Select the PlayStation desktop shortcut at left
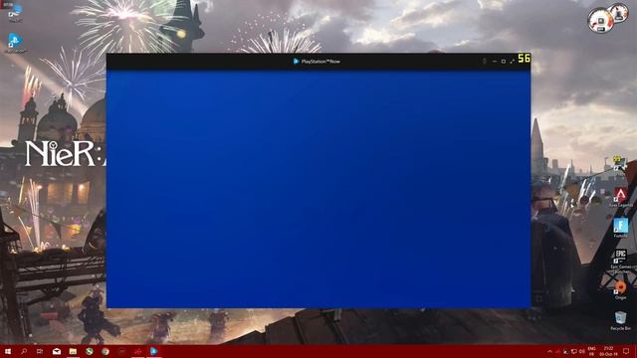 15,43
